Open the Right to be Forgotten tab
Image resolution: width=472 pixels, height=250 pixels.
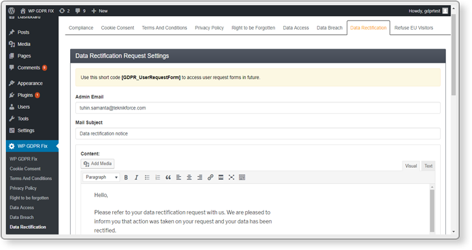(253, 28)
